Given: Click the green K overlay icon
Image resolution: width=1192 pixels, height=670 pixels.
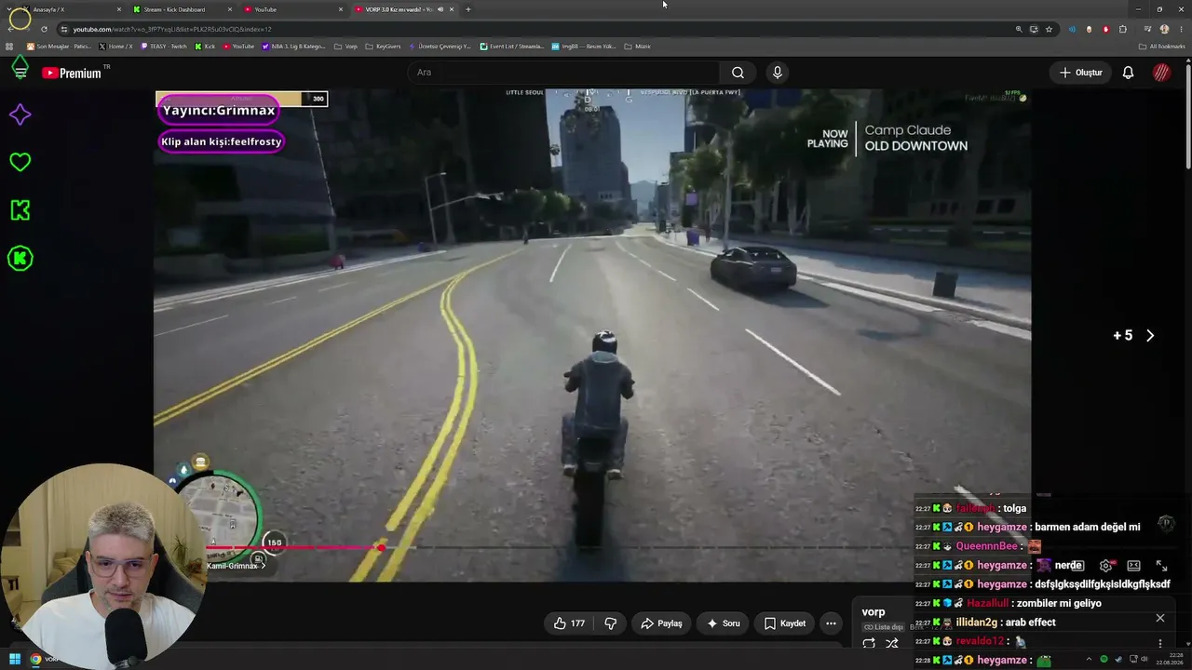Looking at the screenshot, I should click(x=20, y=210).
